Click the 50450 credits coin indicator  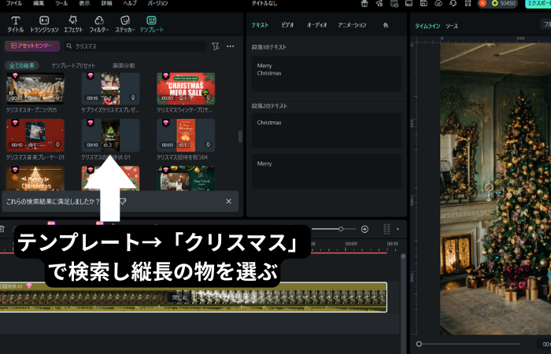pos(504,3)
